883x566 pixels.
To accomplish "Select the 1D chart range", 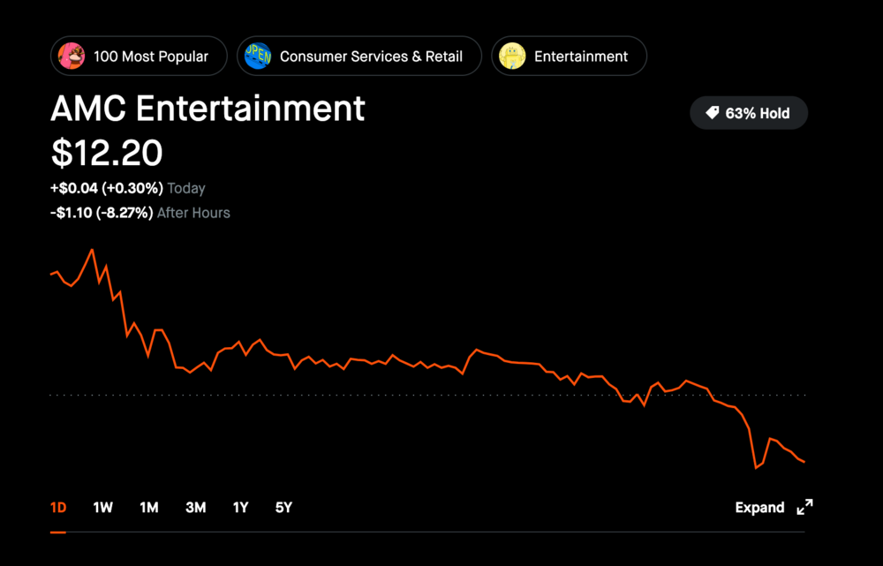I will tap(58, 508).
